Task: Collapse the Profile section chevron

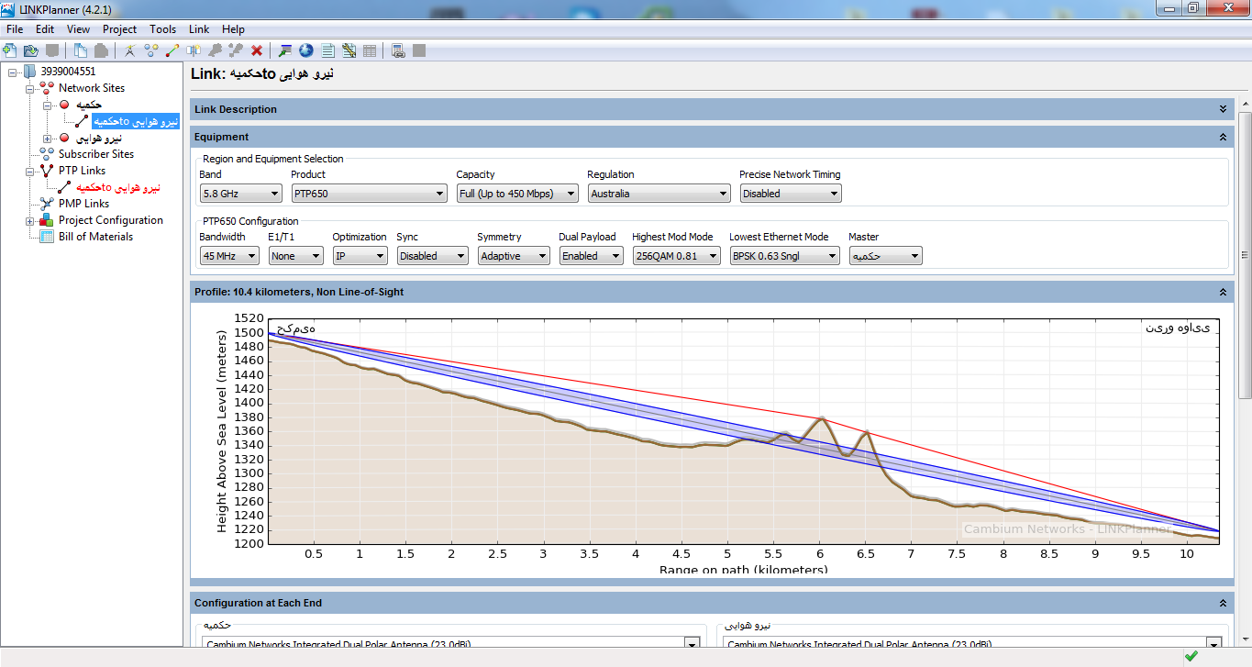Action: pyautogui.click(x=1223, y=292)
